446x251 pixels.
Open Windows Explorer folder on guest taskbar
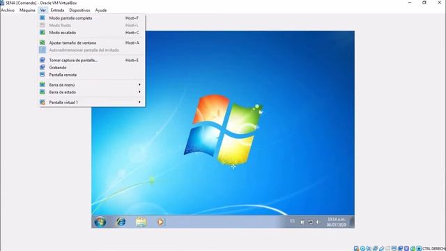point(141,222)
